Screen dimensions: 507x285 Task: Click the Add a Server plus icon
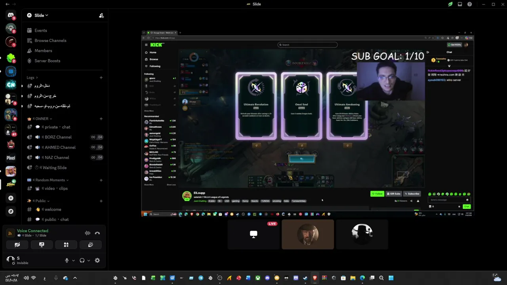coord(11,198)
